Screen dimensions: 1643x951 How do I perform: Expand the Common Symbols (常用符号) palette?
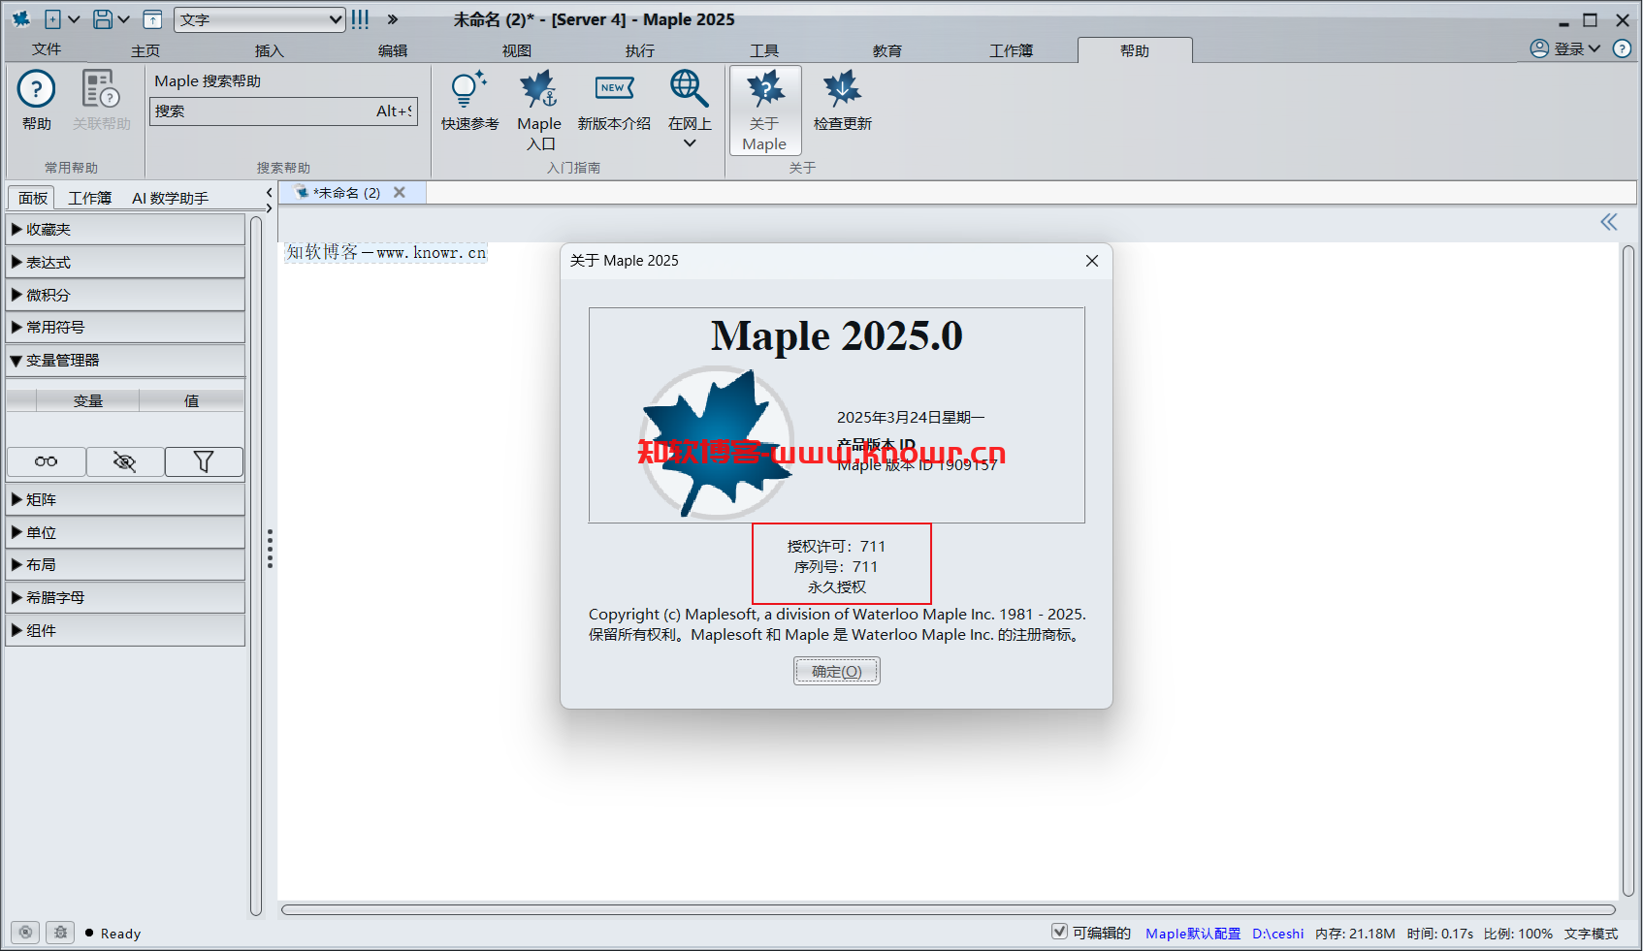125,328
